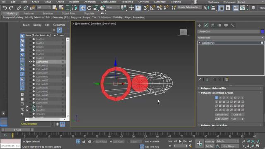Open the Create Selection Set dropdown
Image resolution: width=265 pixels, height=149 pixels.
coord(189,7)
